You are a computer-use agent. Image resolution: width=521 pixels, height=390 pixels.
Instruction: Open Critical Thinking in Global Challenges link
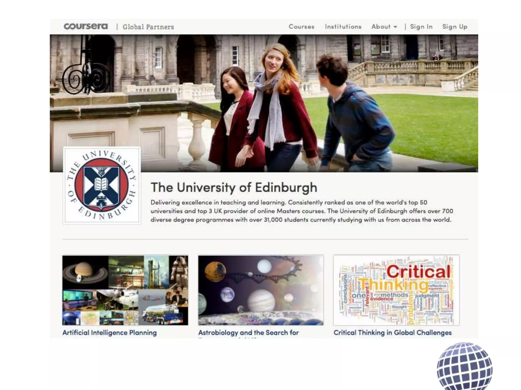tap(393, 333)
